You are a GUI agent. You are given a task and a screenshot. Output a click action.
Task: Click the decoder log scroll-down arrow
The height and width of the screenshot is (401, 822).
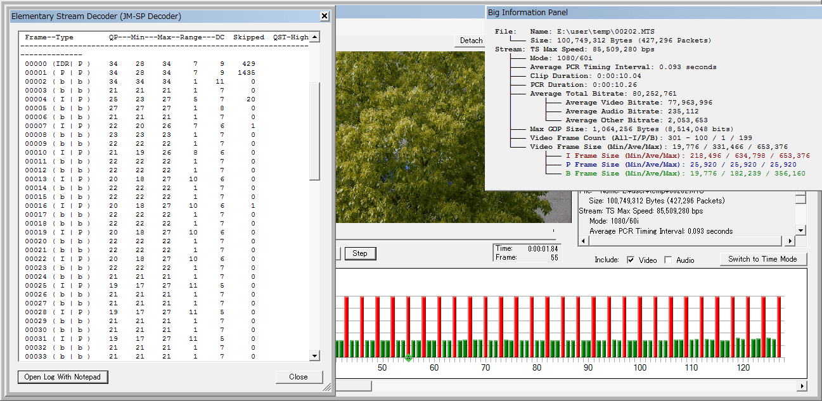314,356
